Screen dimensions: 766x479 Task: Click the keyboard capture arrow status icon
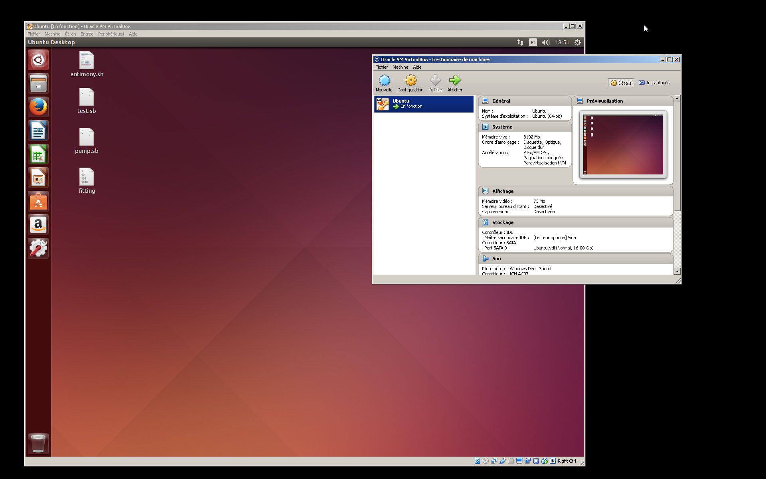[553, 461]
